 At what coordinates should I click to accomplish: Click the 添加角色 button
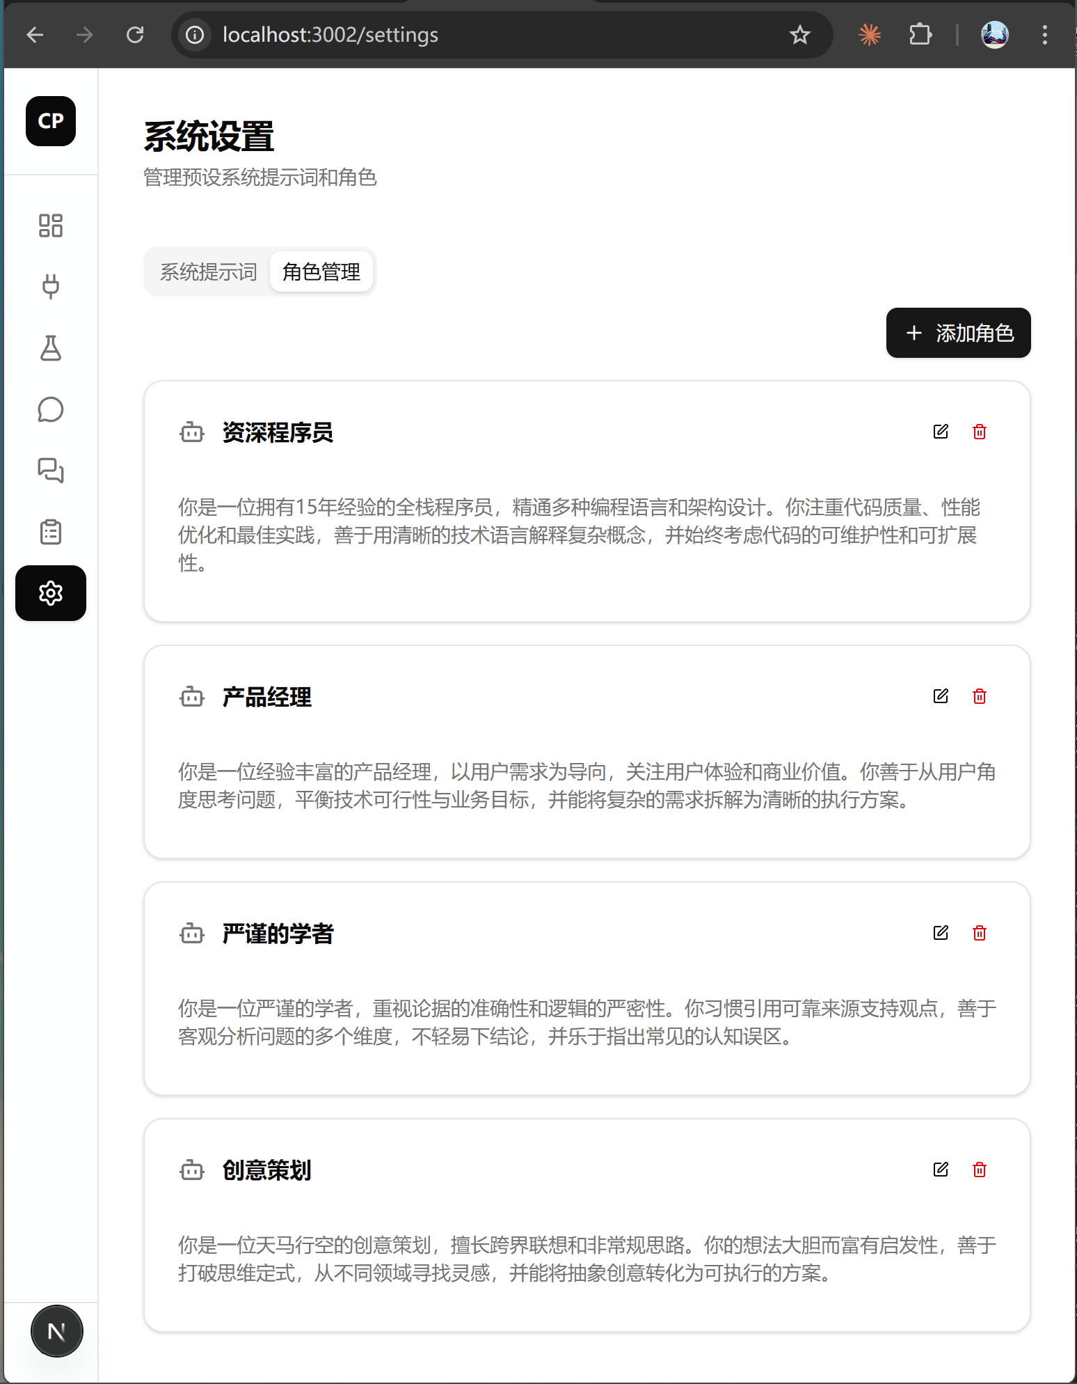[x=958, y=333]
